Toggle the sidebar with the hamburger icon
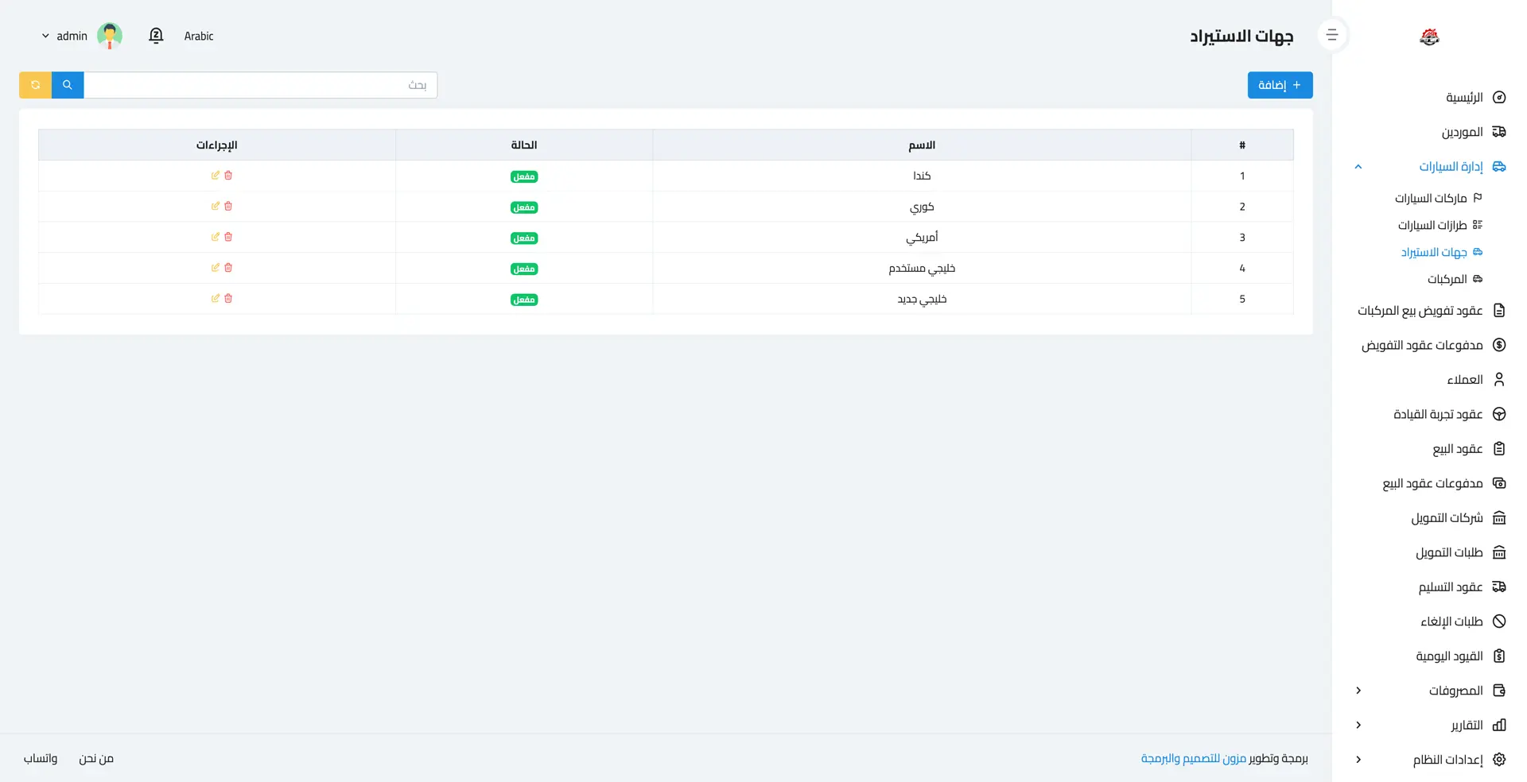Image resolution: width=1527 pixels, height=782 pixels. 1332,35
